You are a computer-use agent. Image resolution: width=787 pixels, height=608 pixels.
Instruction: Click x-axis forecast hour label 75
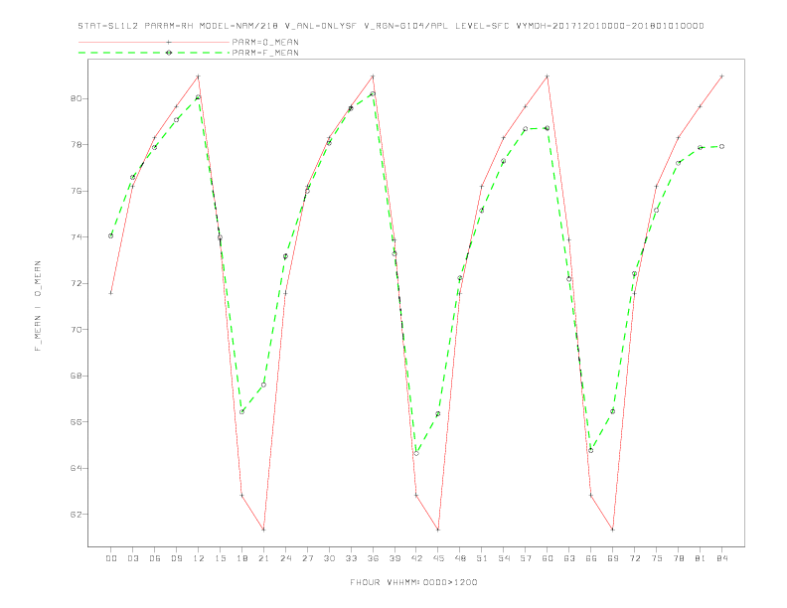[657, 558]
